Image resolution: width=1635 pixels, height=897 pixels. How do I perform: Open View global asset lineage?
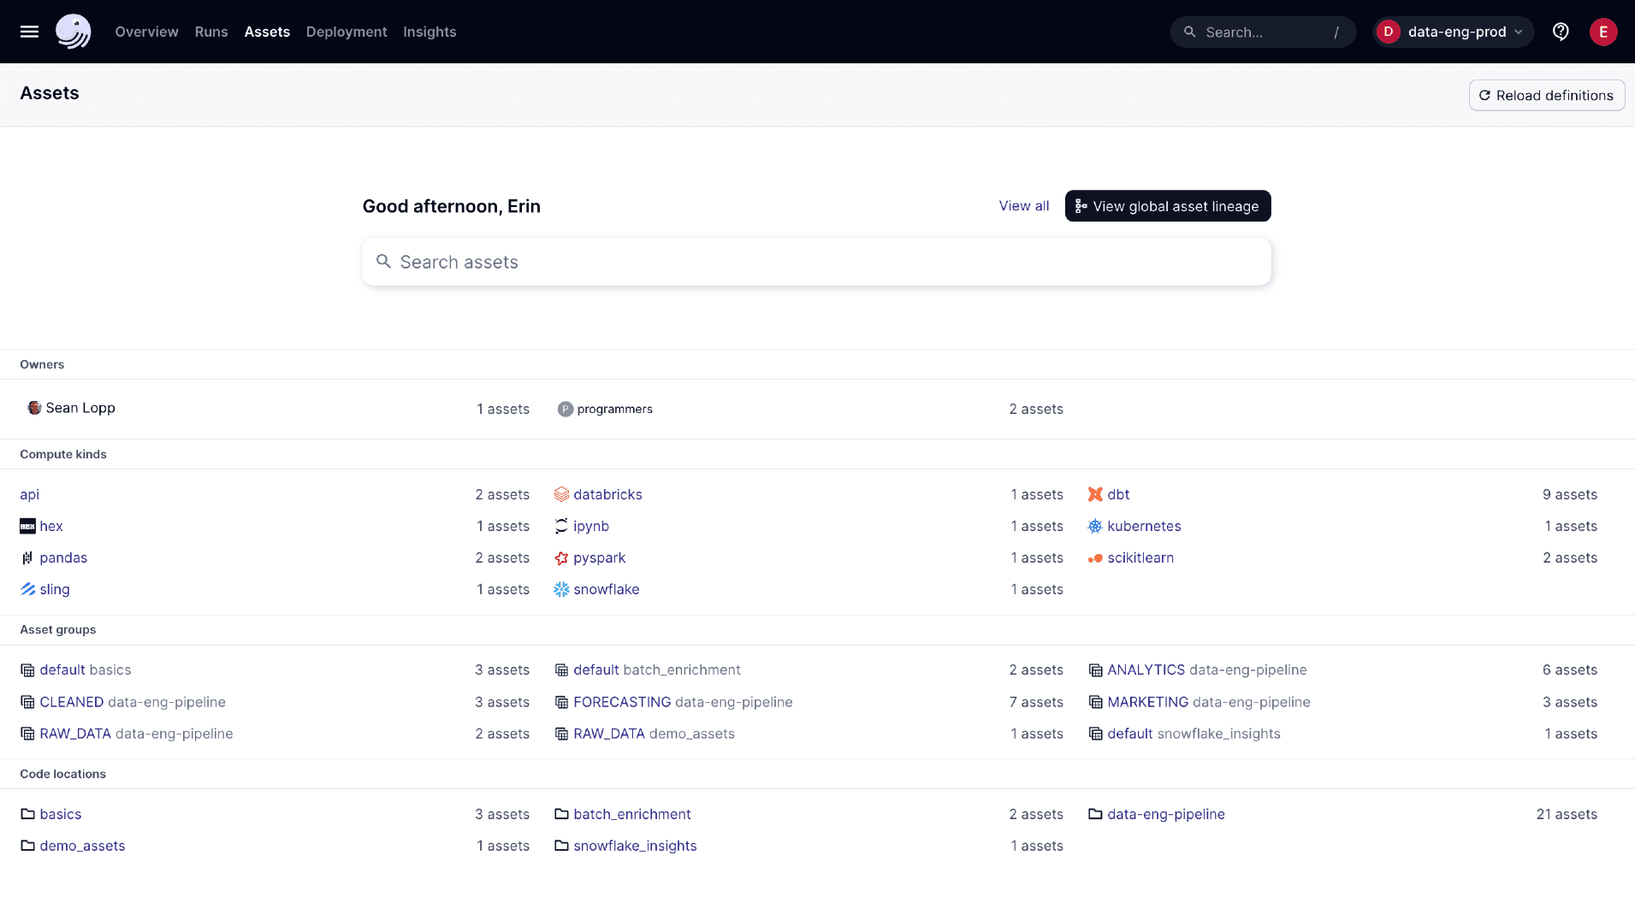point(1167,206)
